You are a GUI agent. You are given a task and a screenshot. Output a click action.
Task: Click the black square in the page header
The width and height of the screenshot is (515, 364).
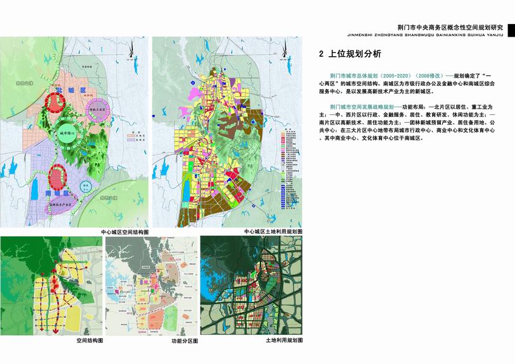tap(511, 30)
